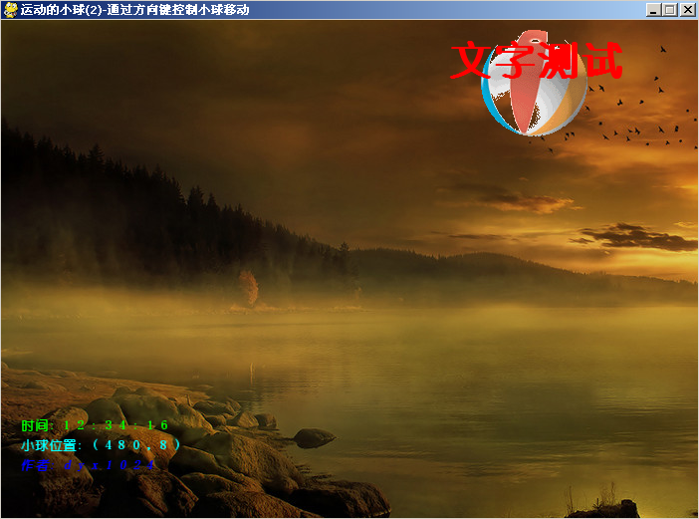
Task: Click the orange tree on the shoreline
Action: (x=248, y=288)
